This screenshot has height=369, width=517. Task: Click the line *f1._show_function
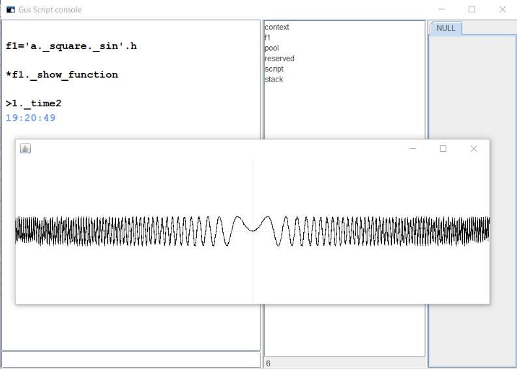[x=62, y=75]
